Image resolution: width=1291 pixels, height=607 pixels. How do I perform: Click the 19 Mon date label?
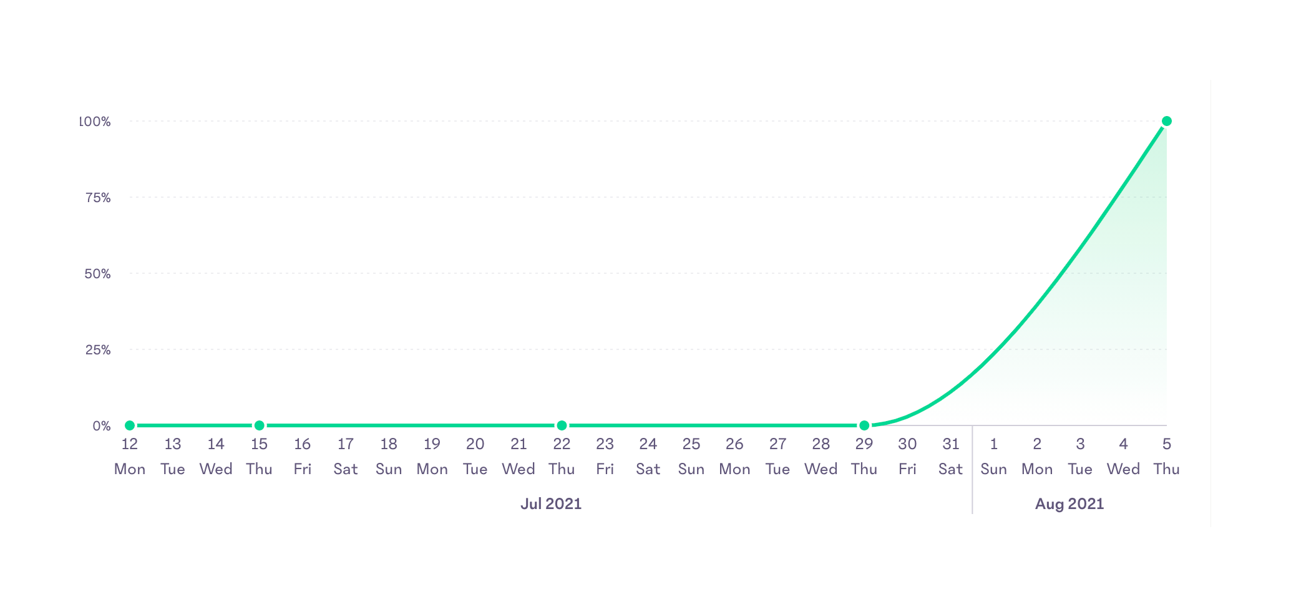[432, 456]
